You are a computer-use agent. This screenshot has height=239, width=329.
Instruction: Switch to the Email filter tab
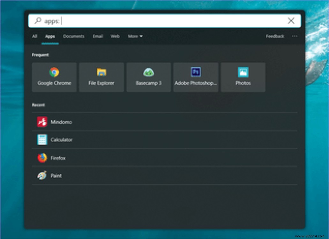[98, 36]
